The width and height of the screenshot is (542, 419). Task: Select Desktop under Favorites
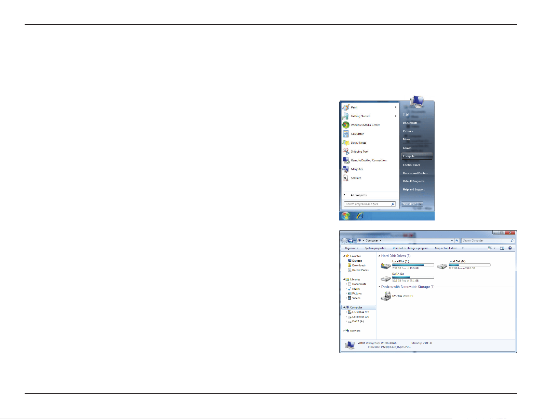coord(355,261)
